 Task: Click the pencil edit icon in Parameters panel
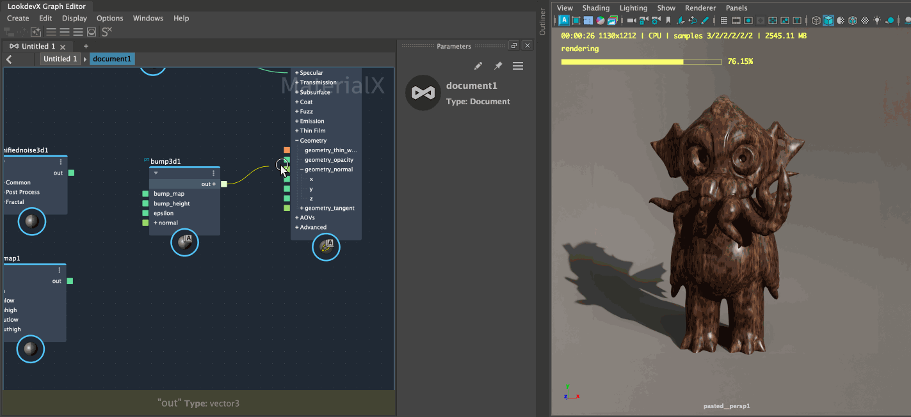click(x=477, y=66)
